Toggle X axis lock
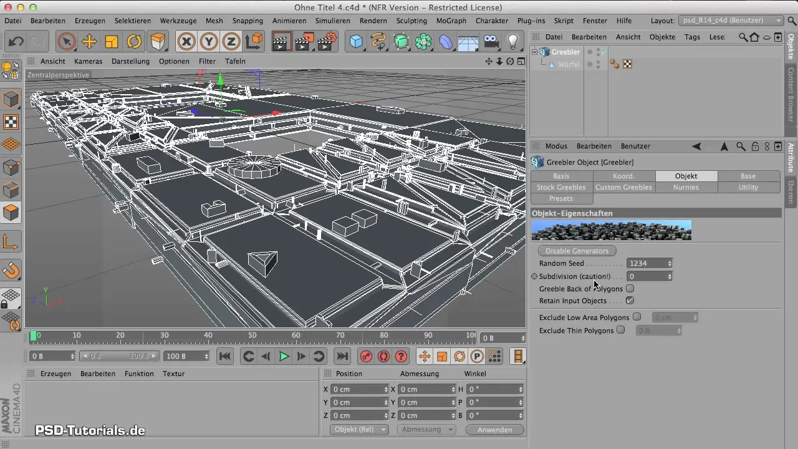The height and width of the screenshot is (449, 798). tap(186, 42)
